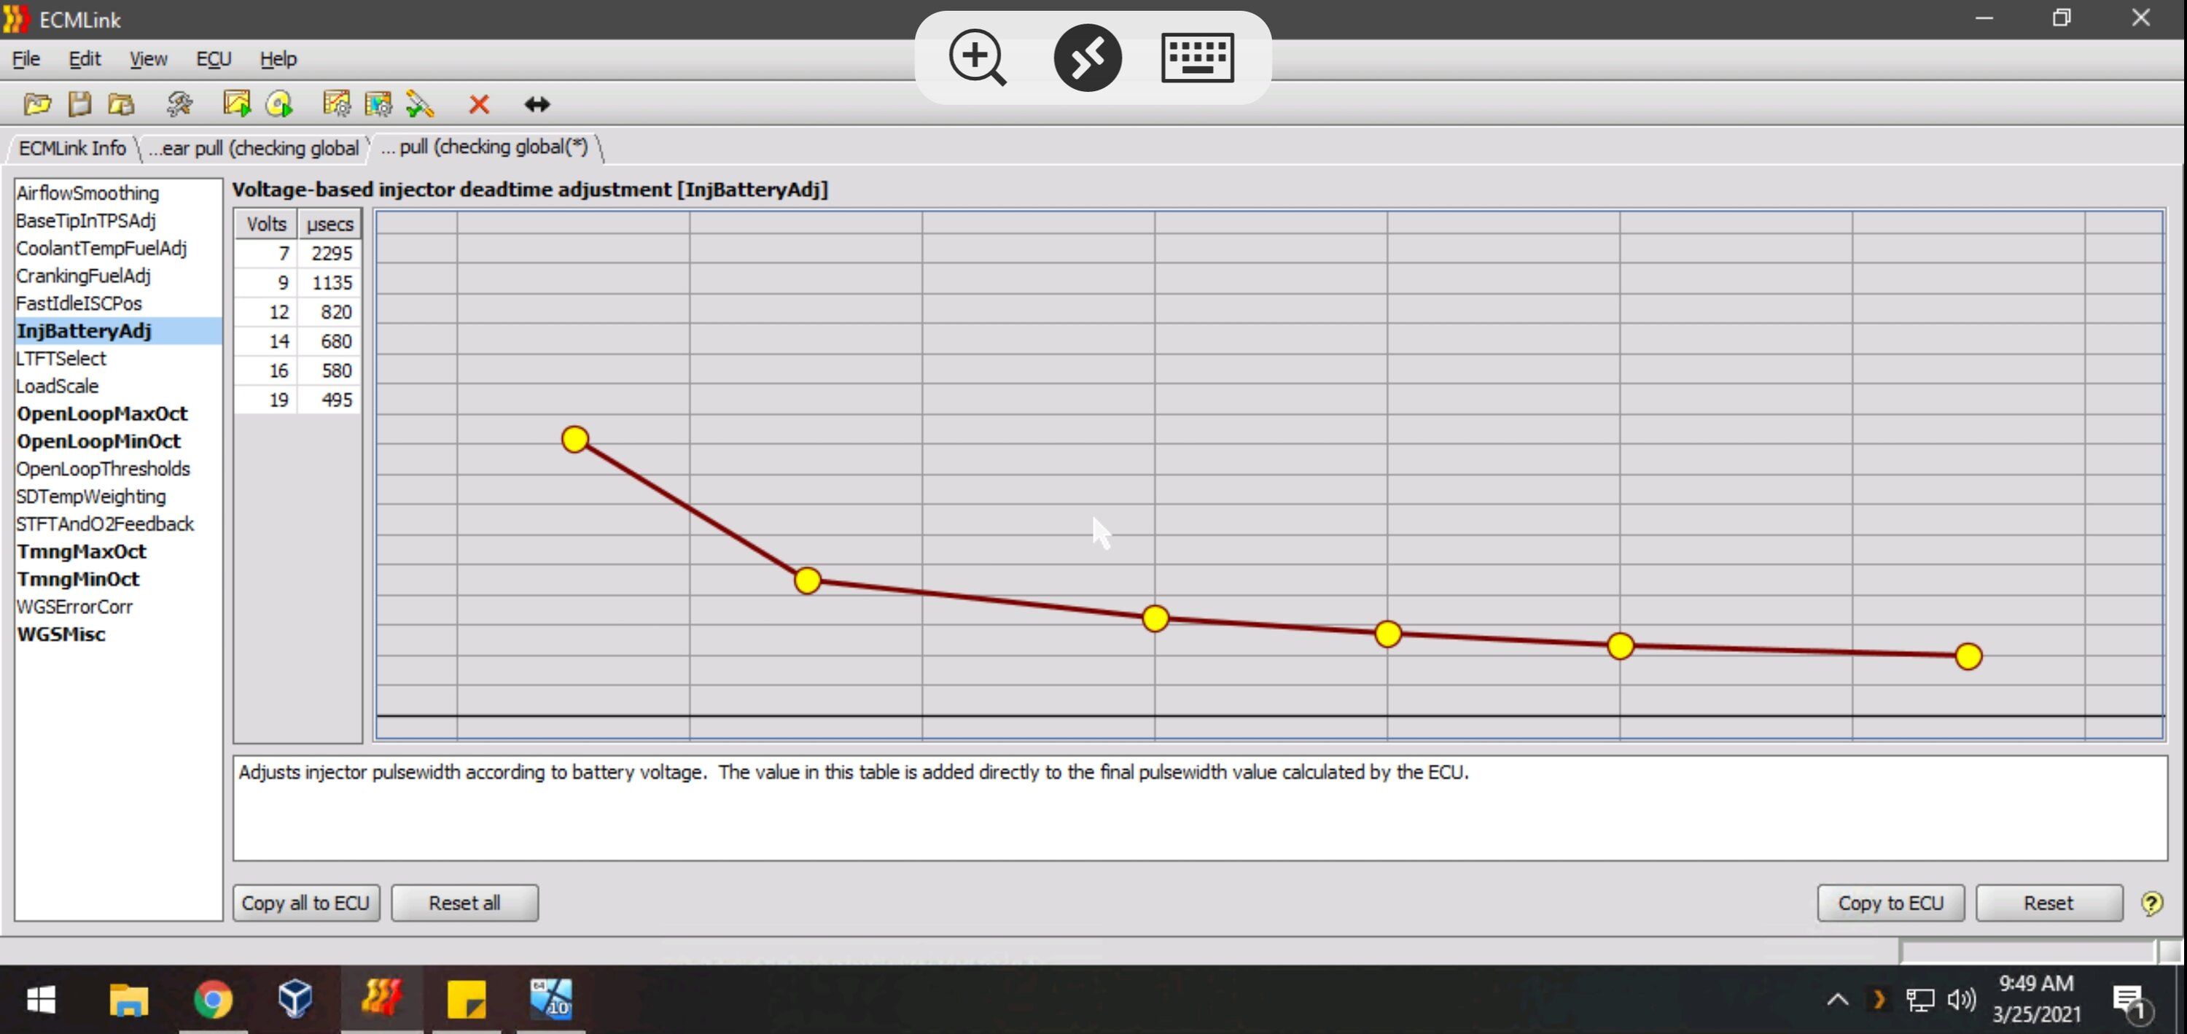
Task: Click the disc with green play arrow icon
Action: point(279,104)
